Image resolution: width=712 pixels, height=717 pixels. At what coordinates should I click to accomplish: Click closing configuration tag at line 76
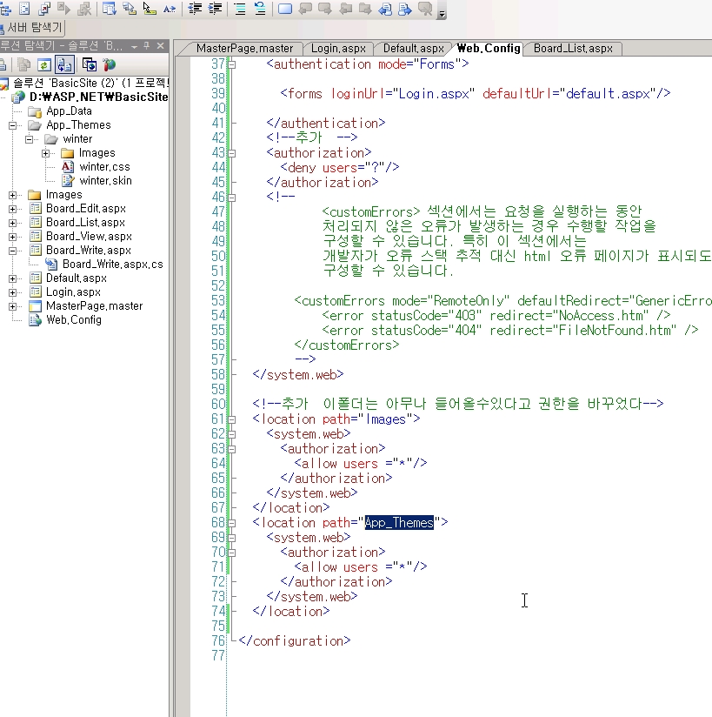(x=295, y=641)
